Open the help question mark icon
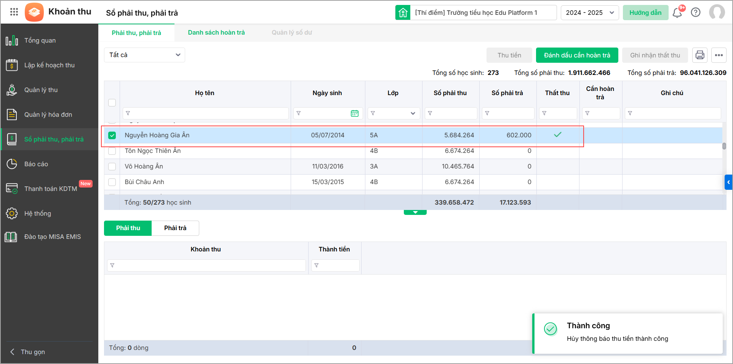The image size is (733, 364). click(696, 13)
